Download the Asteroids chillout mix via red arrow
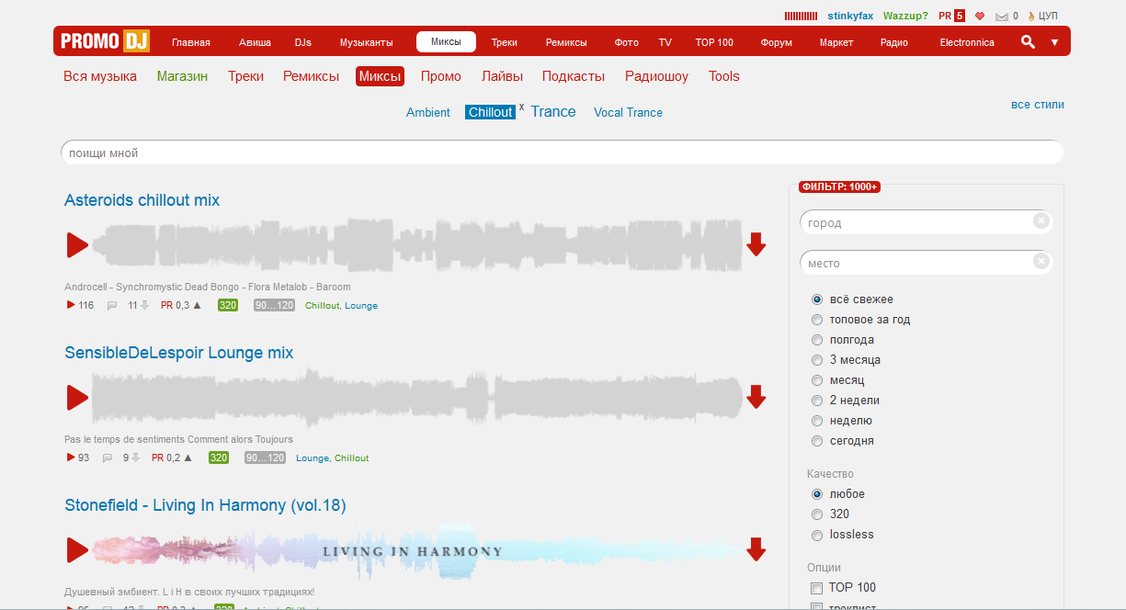The image size is (1126, 610). point(756,244)
